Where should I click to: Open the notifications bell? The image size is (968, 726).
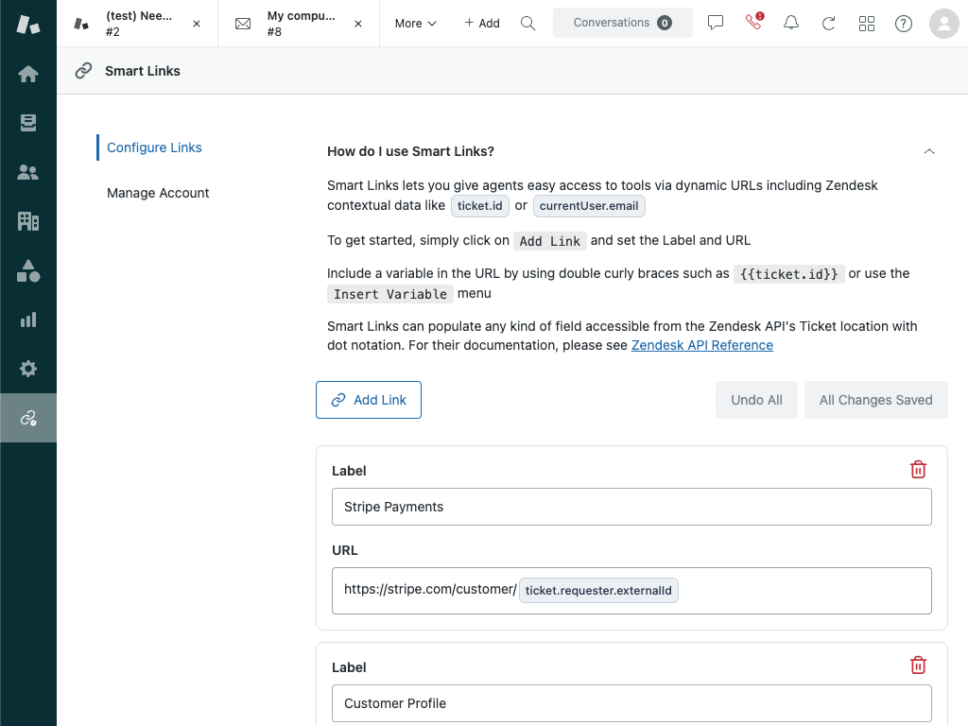click(x=791, y=23)
